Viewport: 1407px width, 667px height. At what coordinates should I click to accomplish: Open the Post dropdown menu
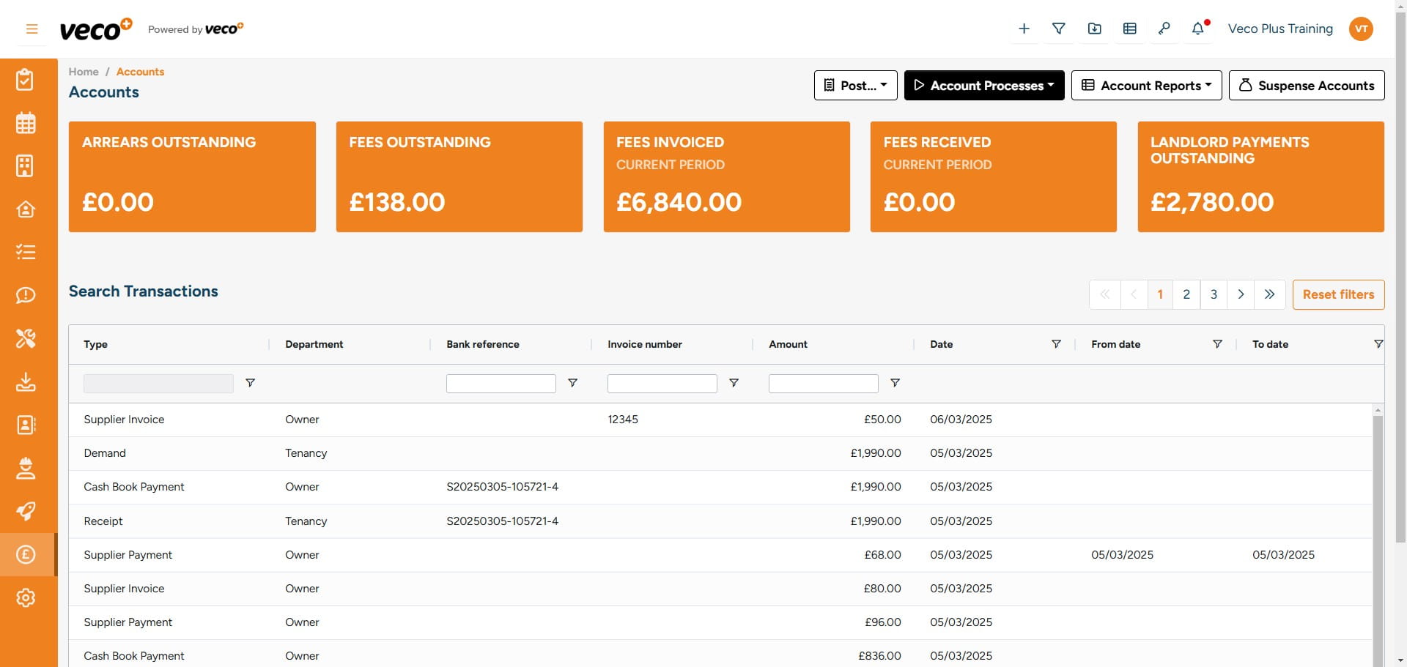point(855,86)
